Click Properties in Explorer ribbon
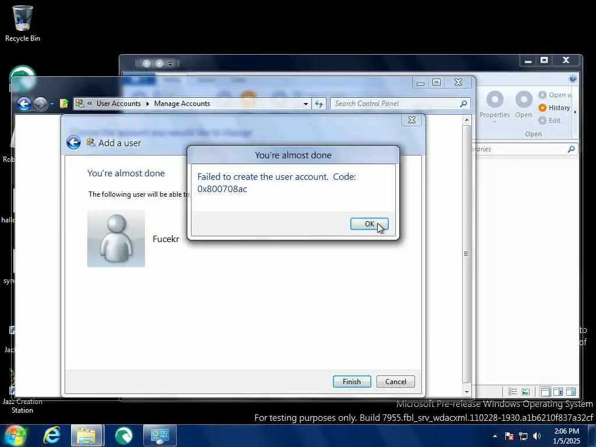Image resolution: width=596 pixels, height=447 pixels. [x=495, y=107]
